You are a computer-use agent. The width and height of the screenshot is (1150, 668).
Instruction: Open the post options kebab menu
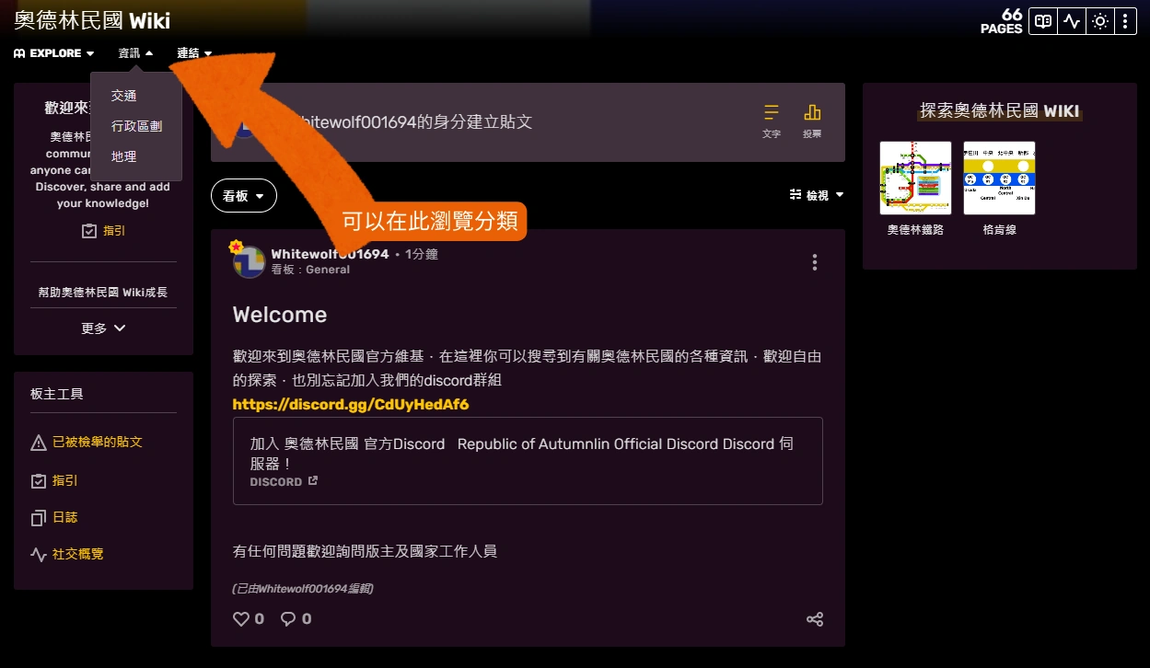point(815,261)
